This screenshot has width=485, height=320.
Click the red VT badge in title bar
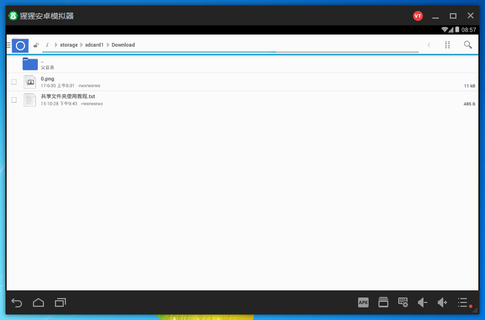[x=418, y=16]
